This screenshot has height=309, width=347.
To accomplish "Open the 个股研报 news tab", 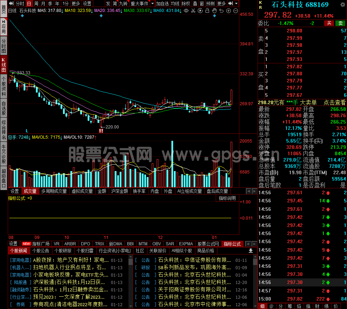I will tap(63, 251).
